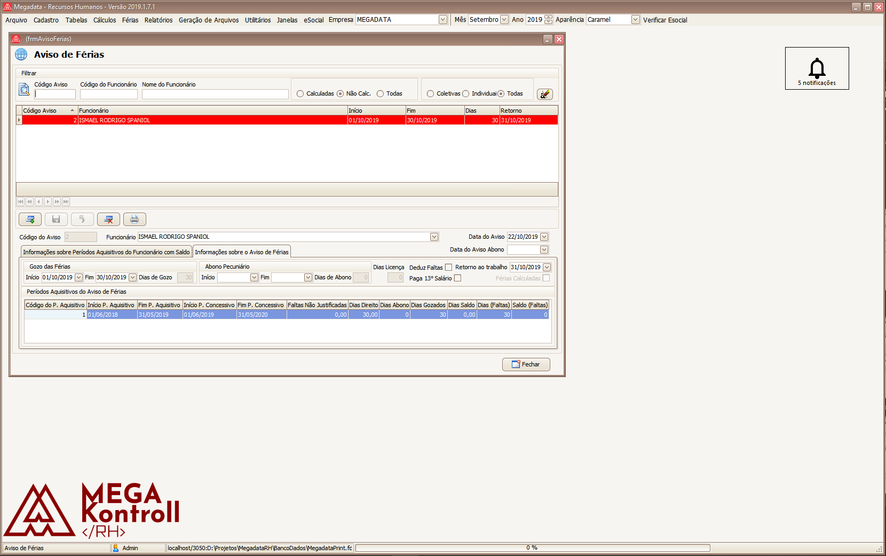Click the filter search document icon

tap(24, 90)
